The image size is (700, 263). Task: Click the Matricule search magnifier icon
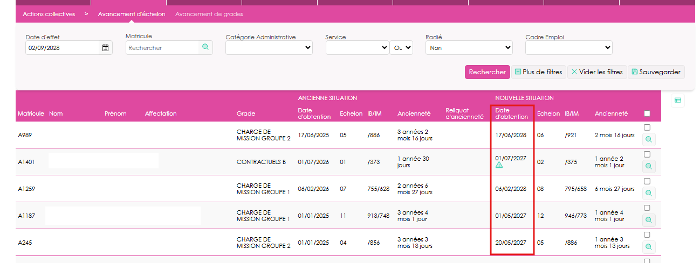click(205, 47)
